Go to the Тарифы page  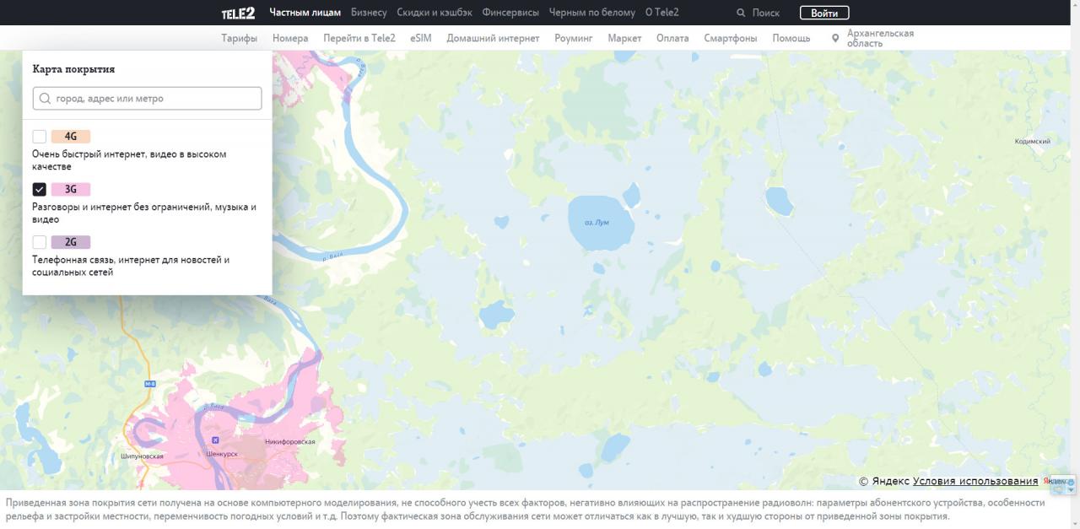[239, 38]
